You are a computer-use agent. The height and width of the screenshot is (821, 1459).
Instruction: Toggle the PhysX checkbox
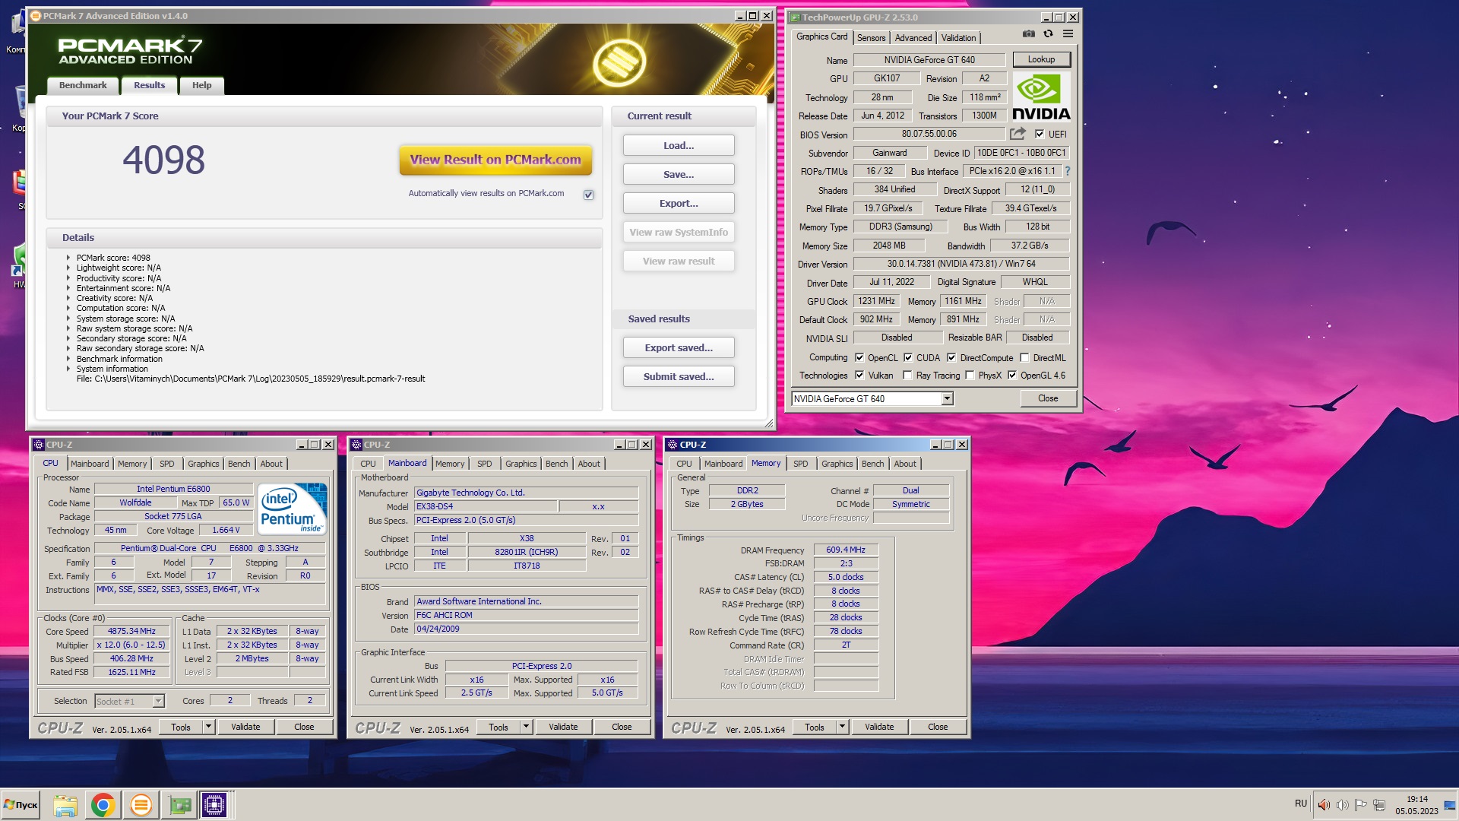970,375
